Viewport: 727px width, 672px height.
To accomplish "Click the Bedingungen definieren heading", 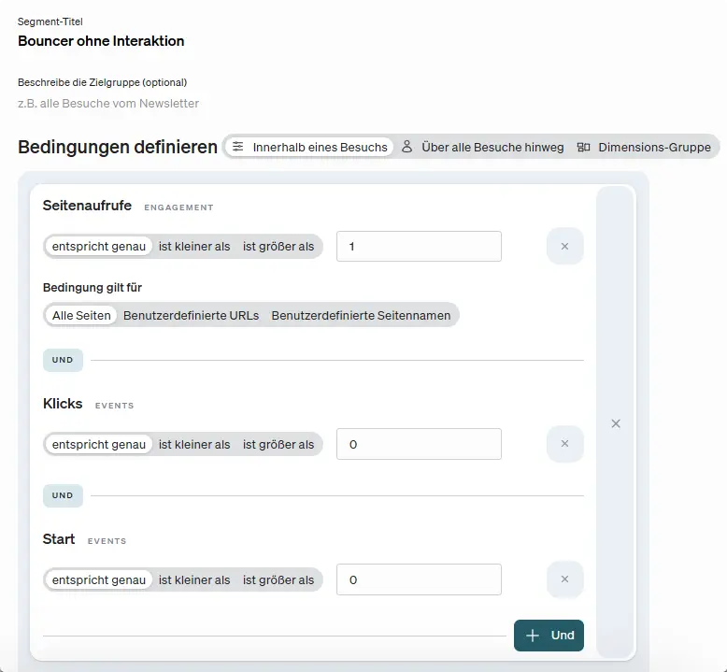I will pyautogui.click(x=118, y=147).
